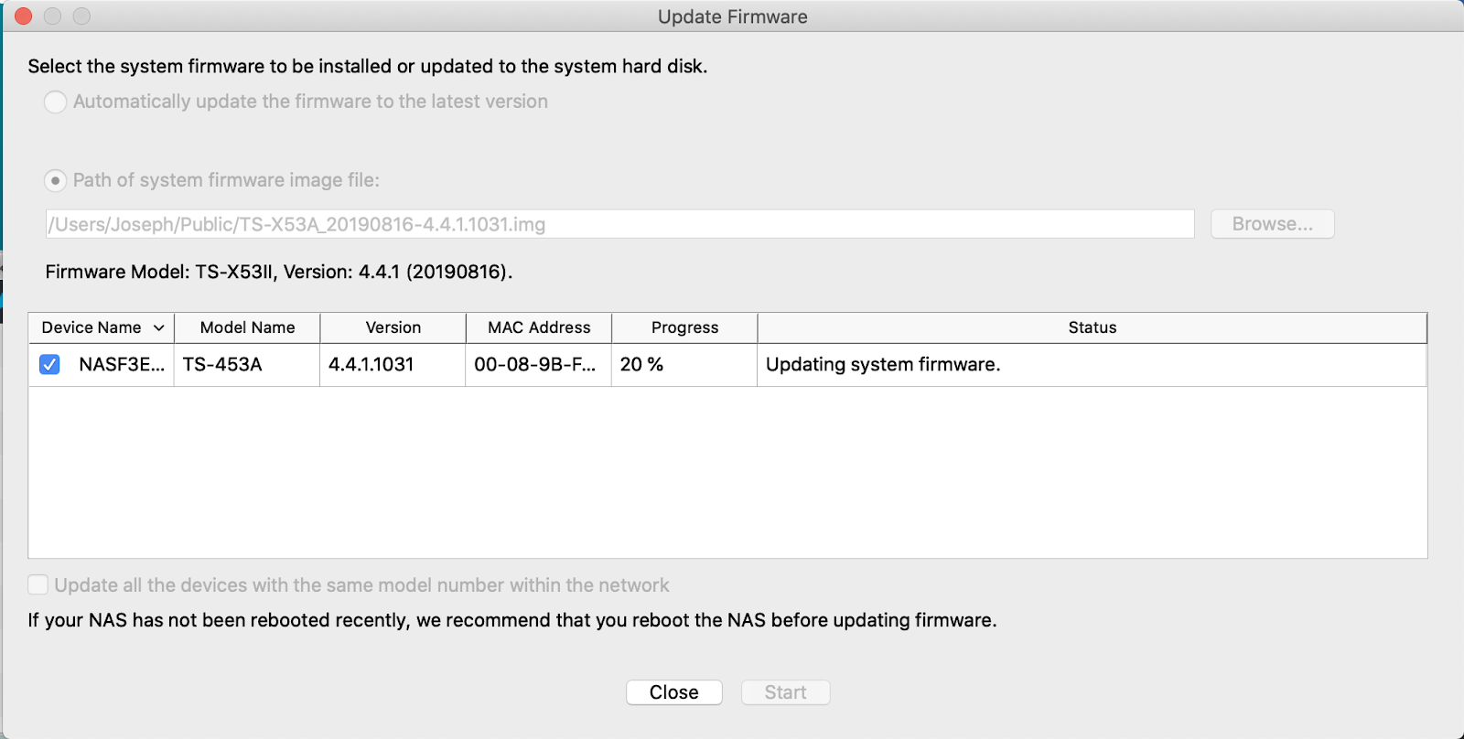Screen dimensions: 1464x739
Task: Click the 'Updating system firmware.' status cell
Action: 1093,365
